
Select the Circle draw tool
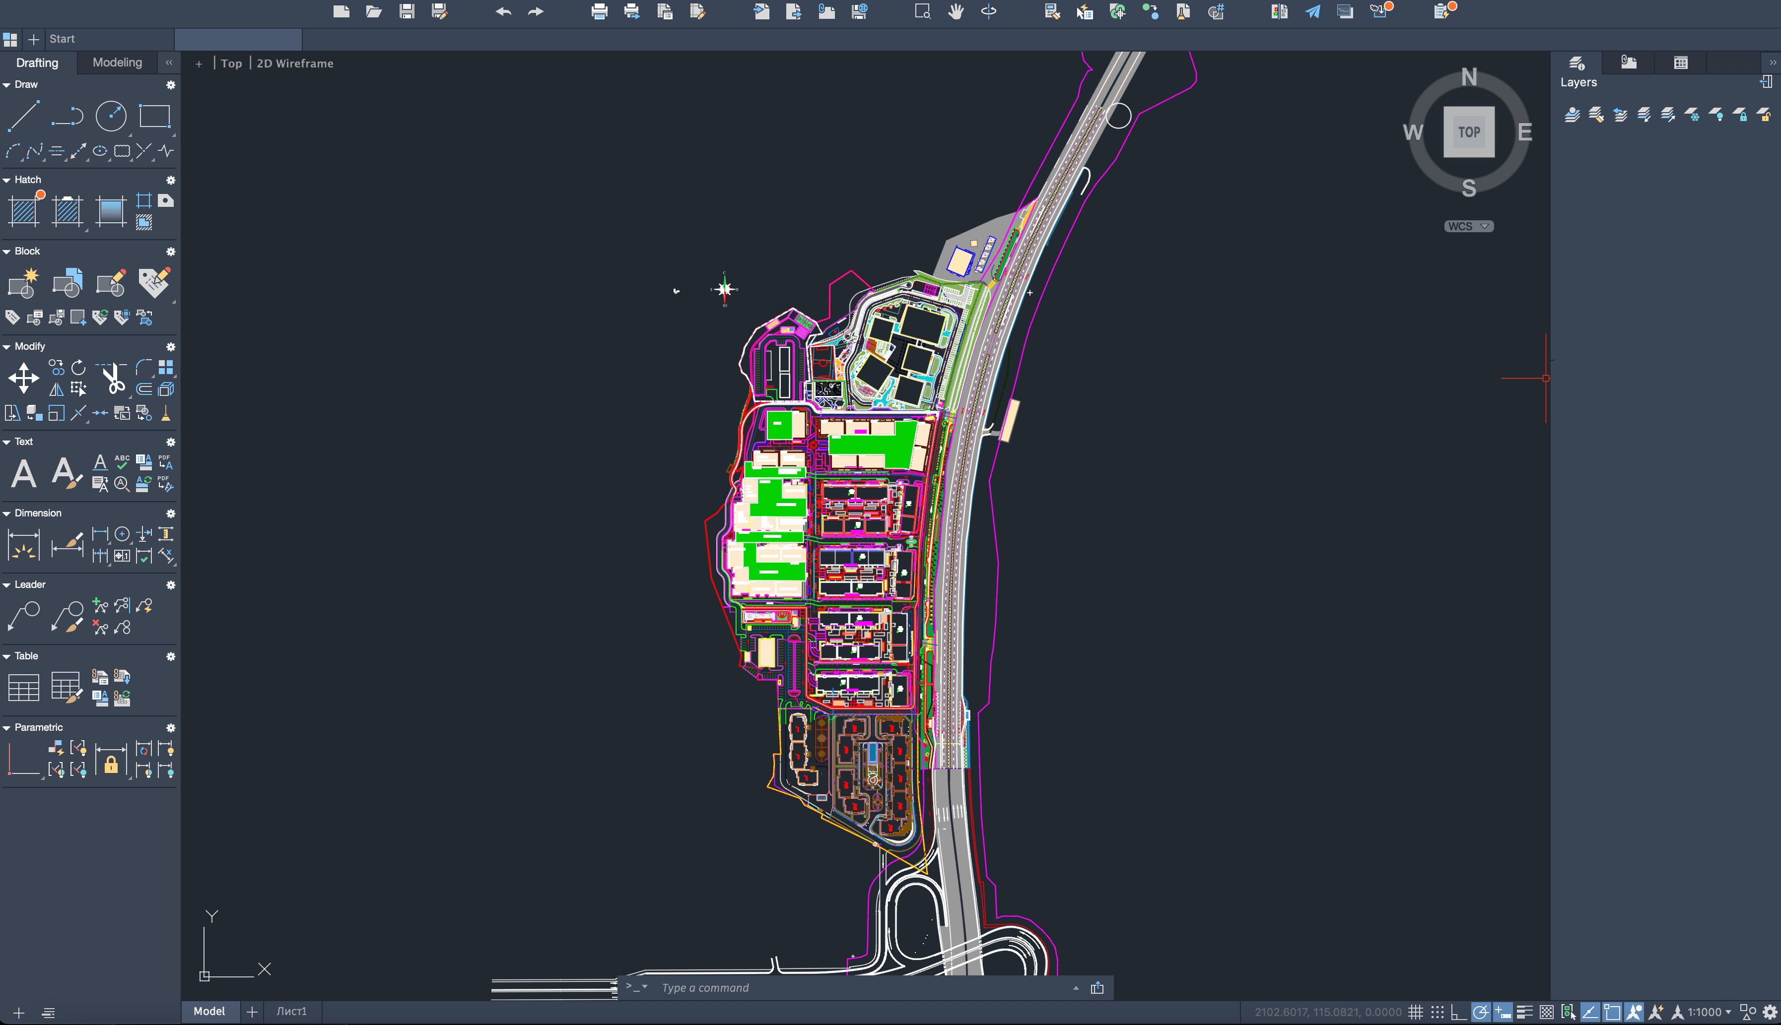(111, 116)
